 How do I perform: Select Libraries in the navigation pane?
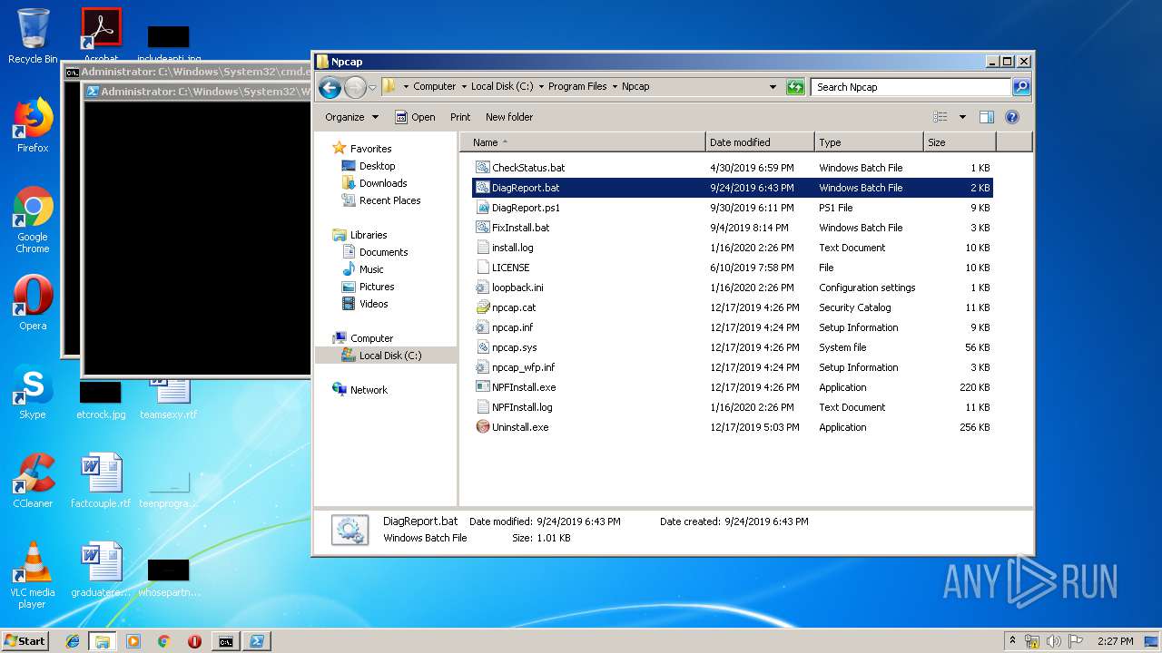[359, 235]
